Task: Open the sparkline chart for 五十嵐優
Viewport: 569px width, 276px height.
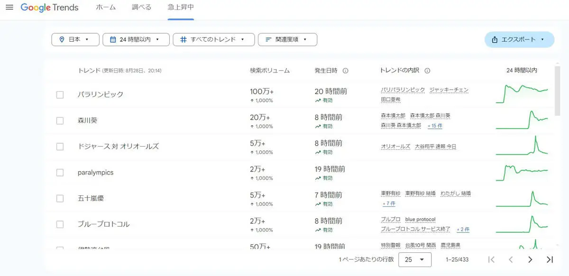Action: tap(522, 198)
